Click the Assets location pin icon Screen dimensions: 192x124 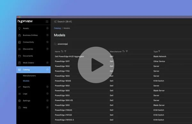click(20, 28)
